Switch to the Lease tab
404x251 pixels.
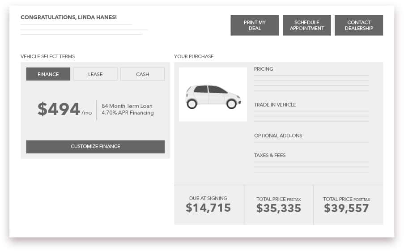coord(95,74)
